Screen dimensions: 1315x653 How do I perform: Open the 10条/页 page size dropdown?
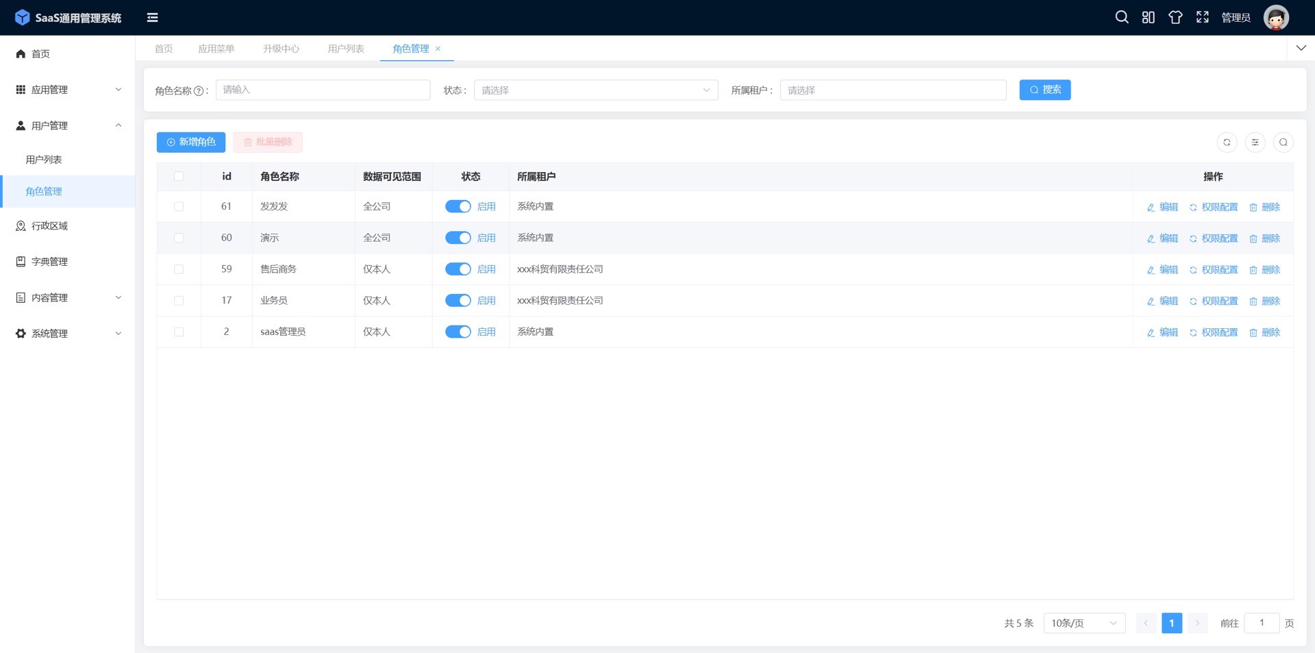point(1084,623)
